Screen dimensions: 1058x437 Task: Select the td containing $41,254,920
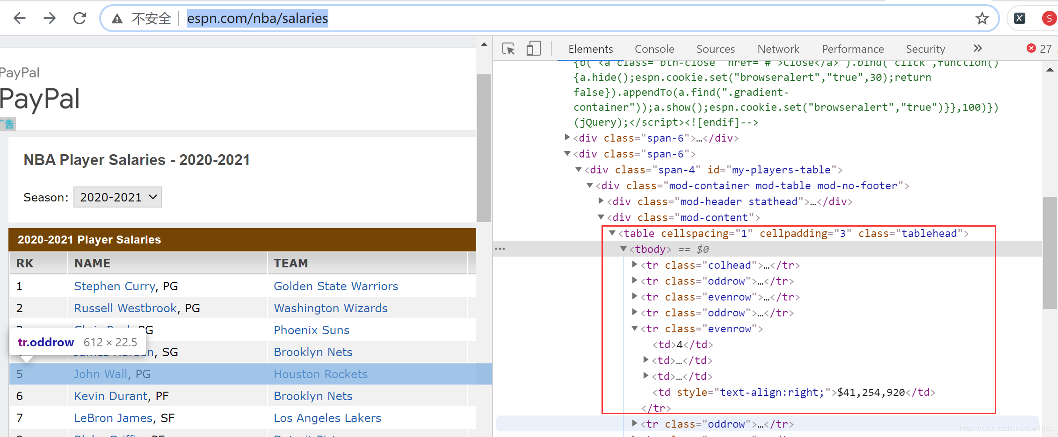793,392
